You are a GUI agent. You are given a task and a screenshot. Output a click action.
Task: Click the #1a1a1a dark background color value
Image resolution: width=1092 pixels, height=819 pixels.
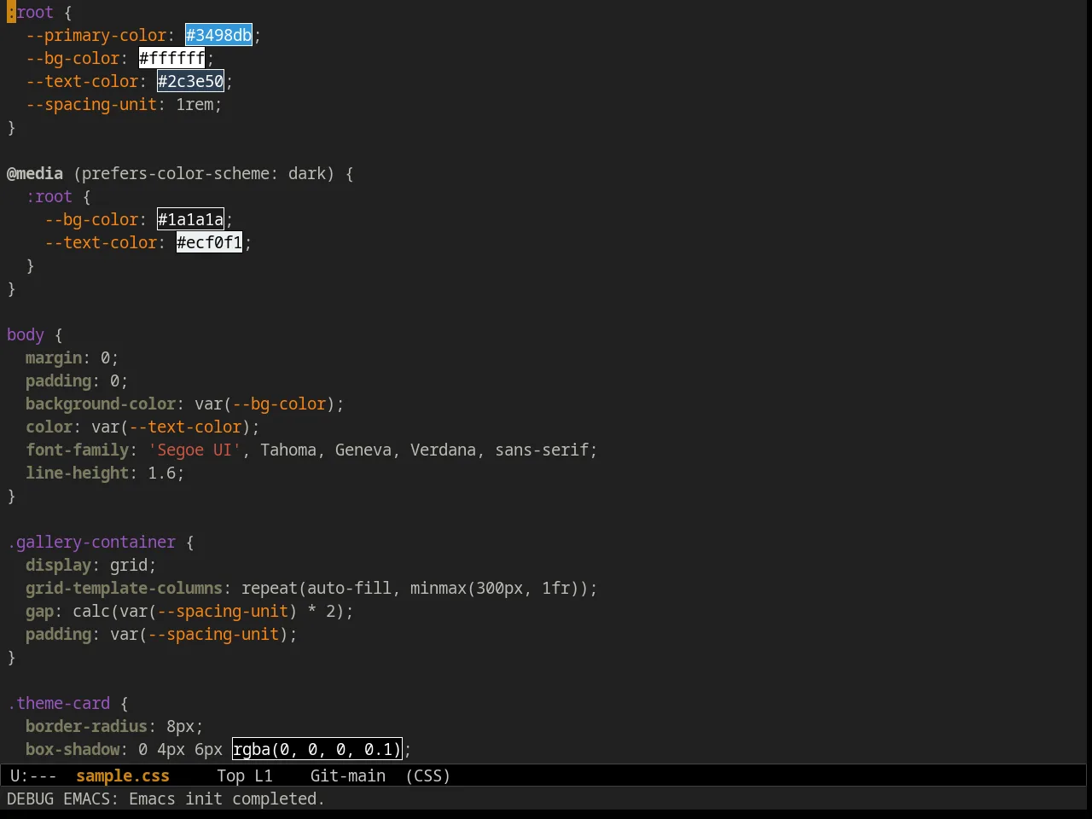(190, 219)
